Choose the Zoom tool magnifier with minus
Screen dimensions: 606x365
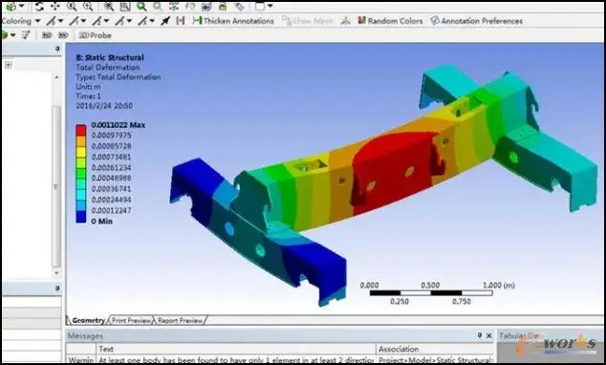click(x=72, y=7)
